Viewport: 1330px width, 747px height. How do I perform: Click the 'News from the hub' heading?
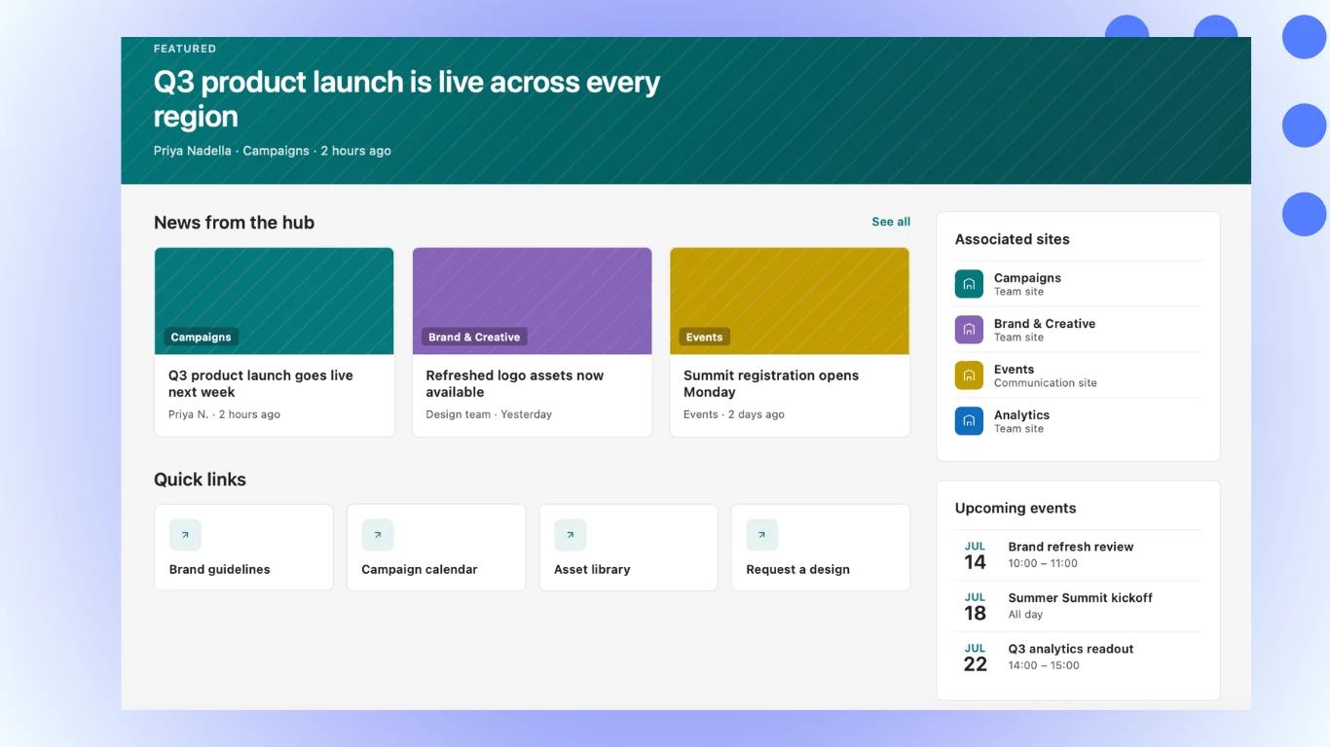click(x=234, y=223)
